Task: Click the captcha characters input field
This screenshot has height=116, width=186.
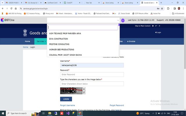Action: (92, 84)
